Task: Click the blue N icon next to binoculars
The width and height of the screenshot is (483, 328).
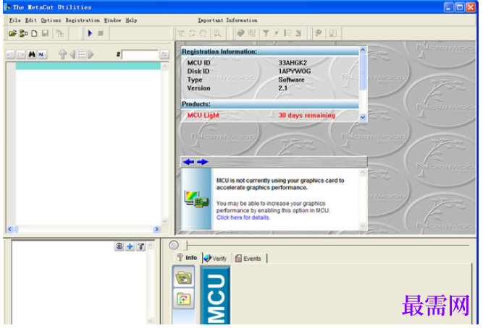Action: (x=42, y=55)
